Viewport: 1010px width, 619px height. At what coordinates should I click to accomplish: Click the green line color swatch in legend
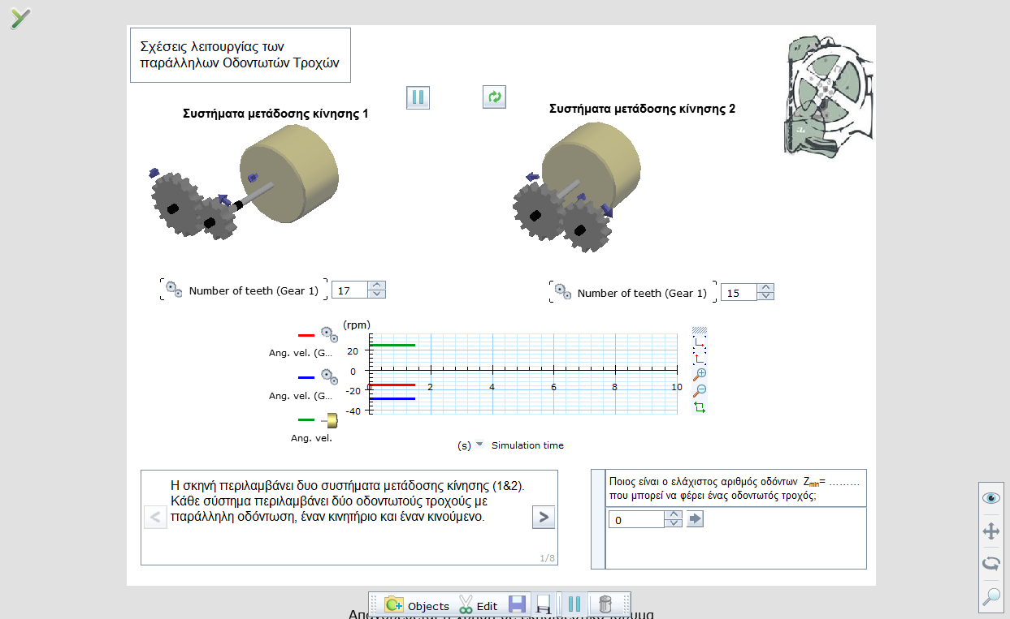coord(306,419)
